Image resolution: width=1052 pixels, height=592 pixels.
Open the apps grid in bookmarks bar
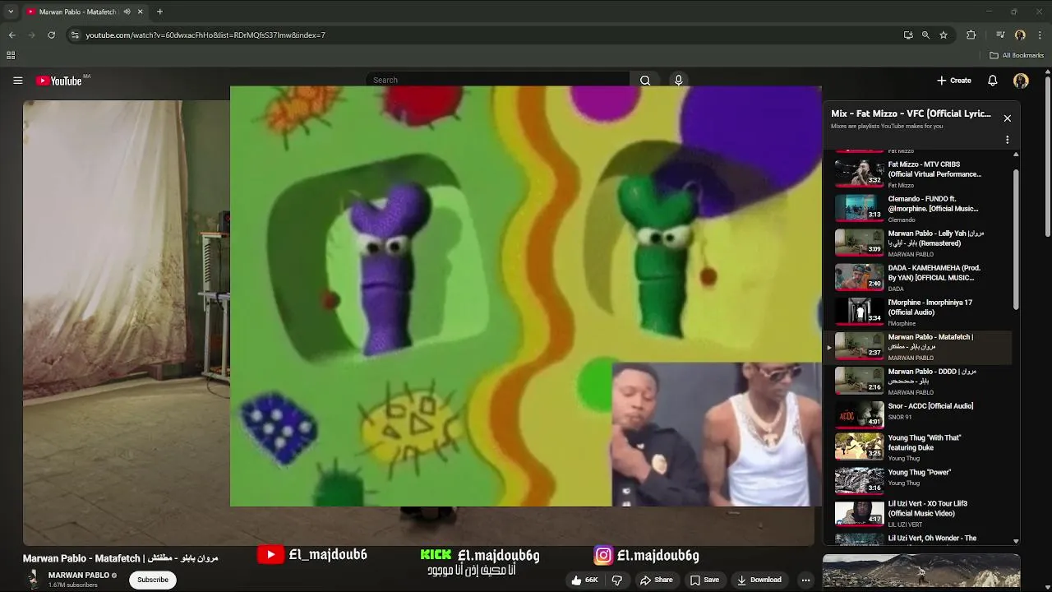click(x=11, y=56)
